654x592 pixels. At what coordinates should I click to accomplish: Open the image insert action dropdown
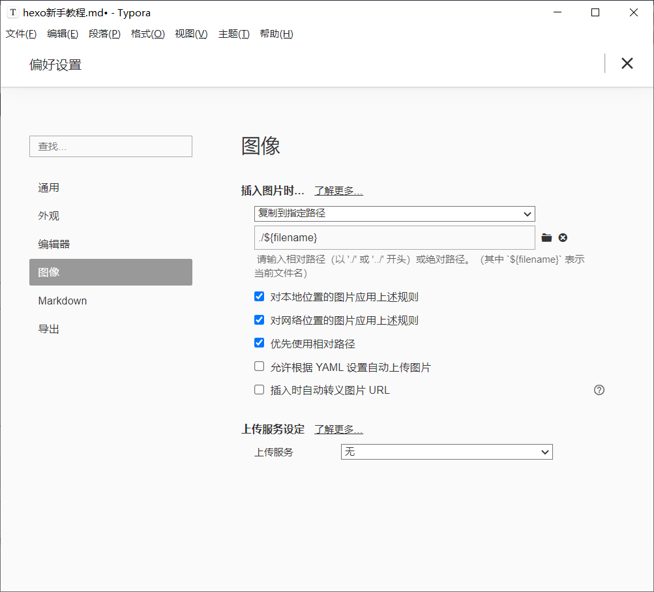[394, 214]
